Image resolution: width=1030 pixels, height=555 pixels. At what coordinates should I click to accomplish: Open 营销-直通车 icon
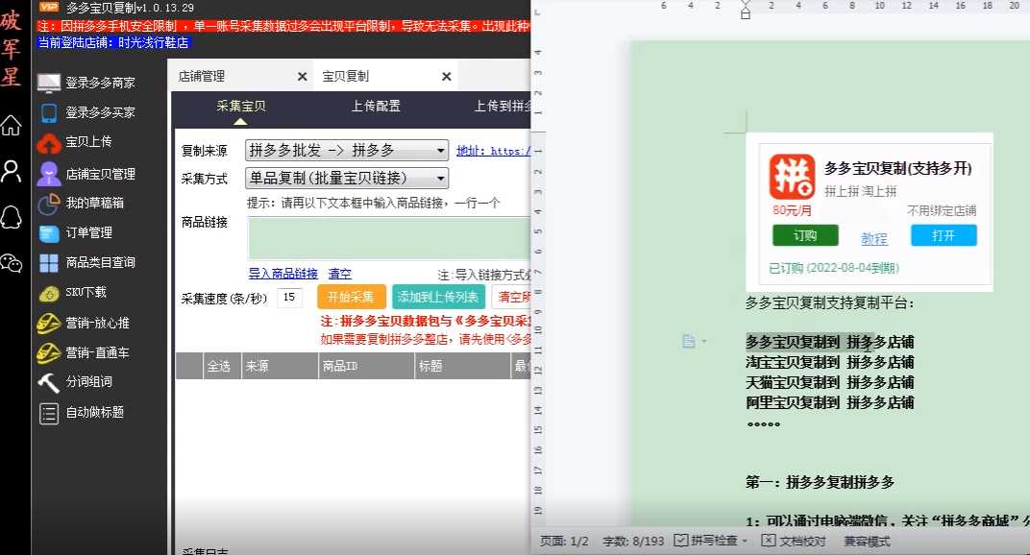[x=49, y=352]
